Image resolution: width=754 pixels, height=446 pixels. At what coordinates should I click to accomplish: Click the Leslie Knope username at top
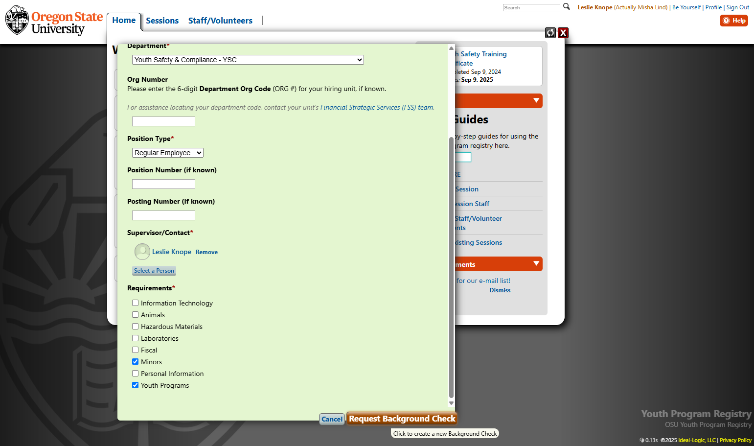(595, 7)
